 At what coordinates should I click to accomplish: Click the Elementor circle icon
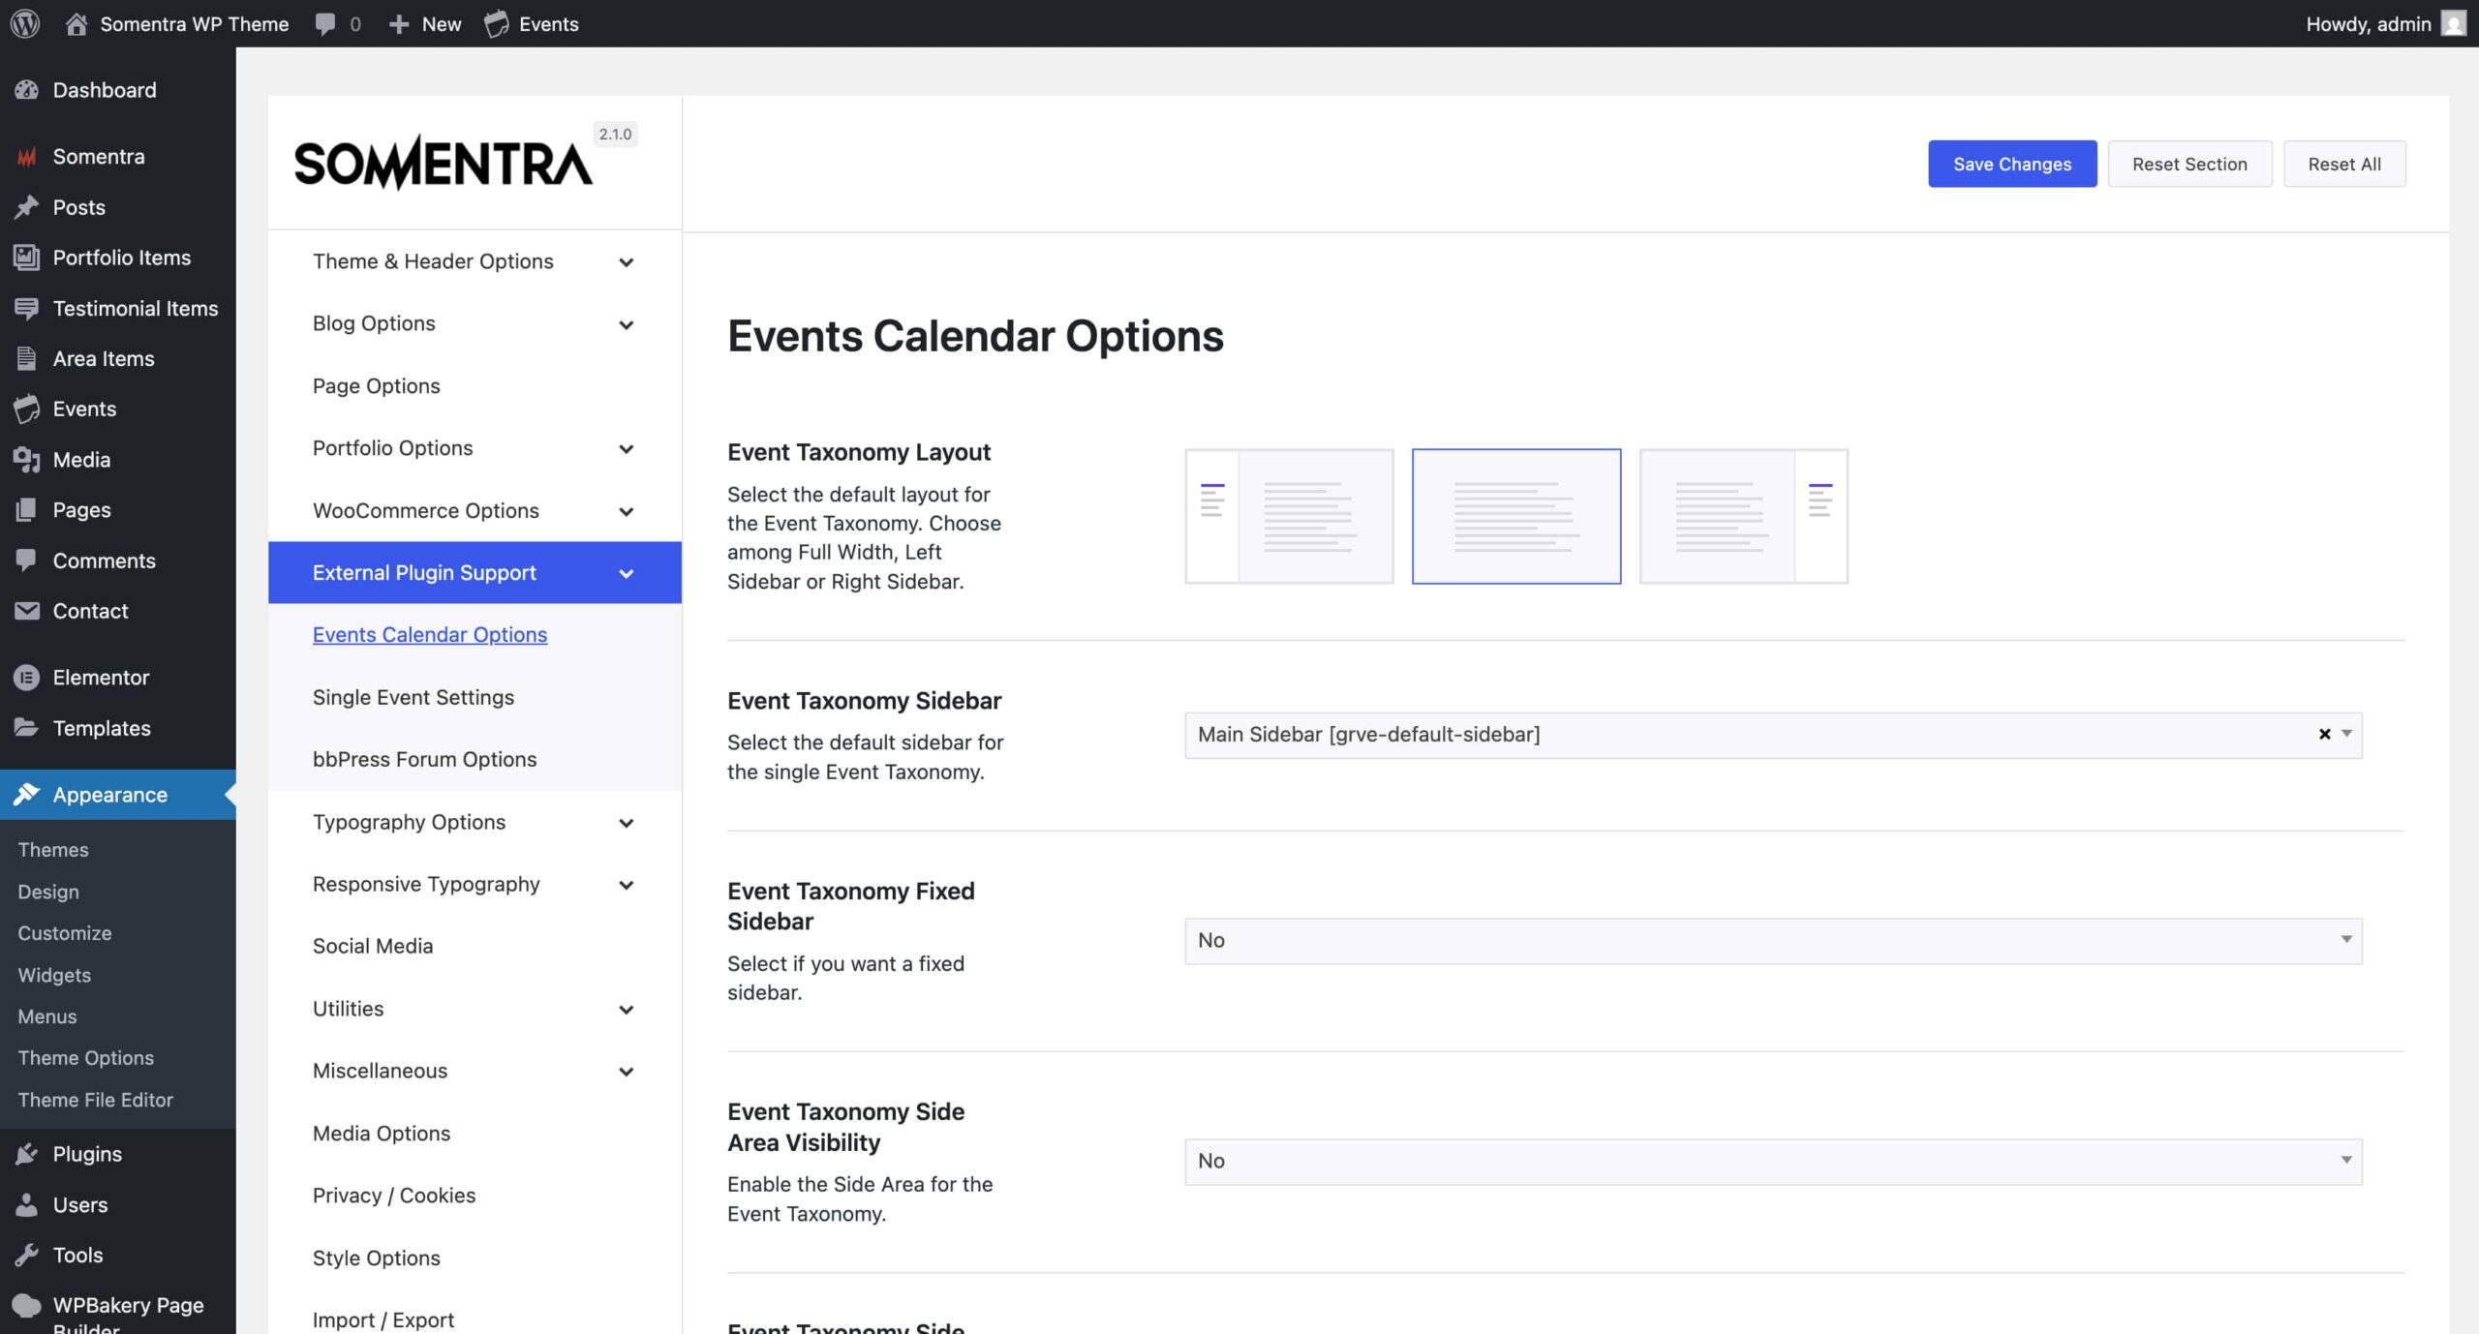coord(26,678)
